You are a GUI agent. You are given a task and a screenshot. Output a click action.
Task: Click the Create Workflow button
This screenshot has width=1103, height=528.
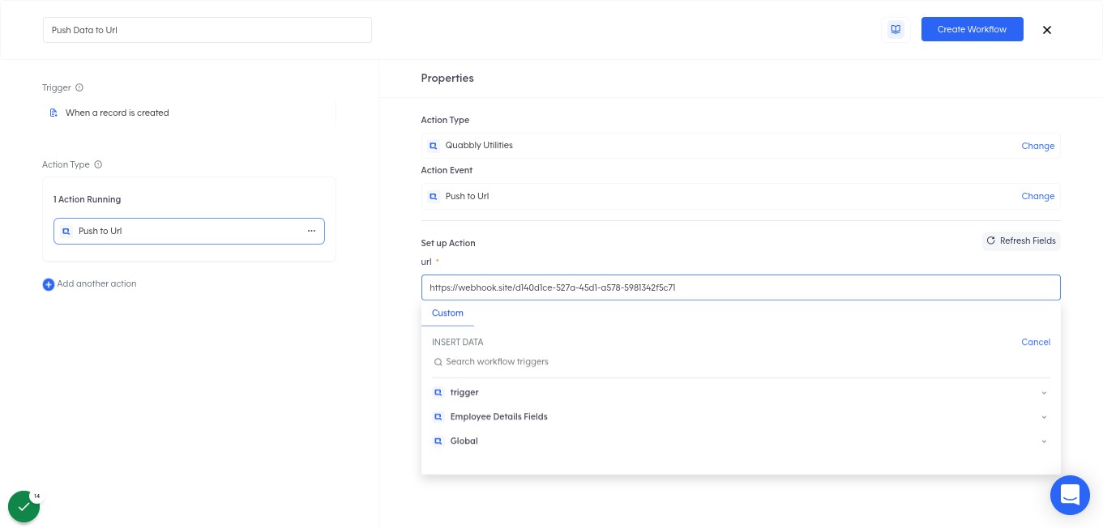972,29
